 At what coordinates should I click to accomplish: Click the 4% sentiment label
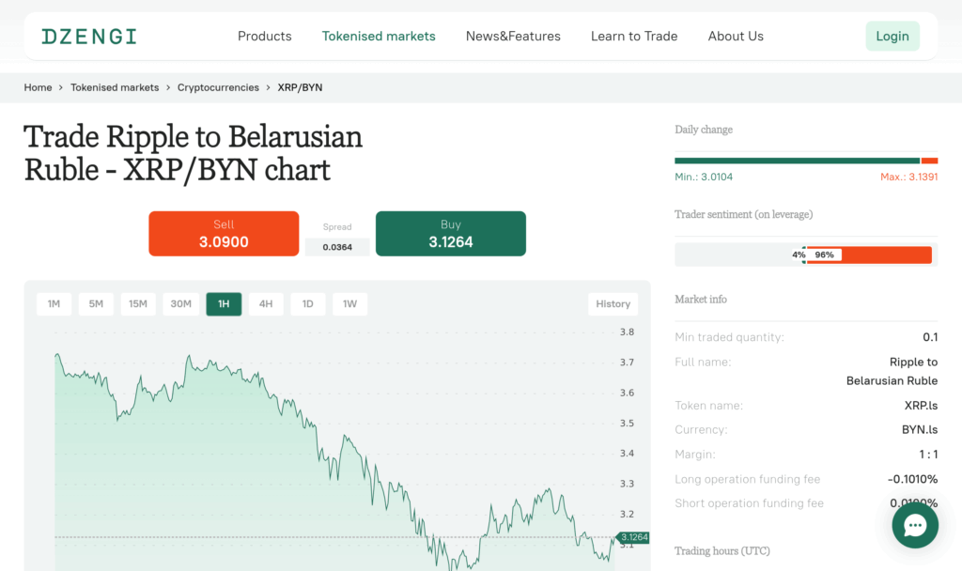[x=799, y=255]
